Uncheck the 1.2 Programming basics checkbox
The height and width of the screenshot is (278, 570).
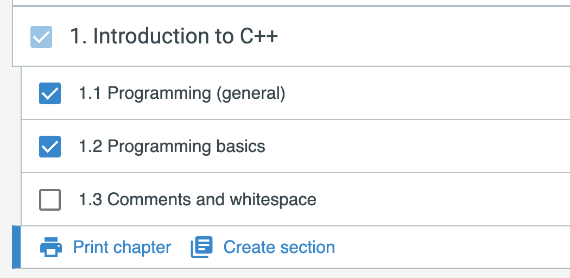[50, 147]
